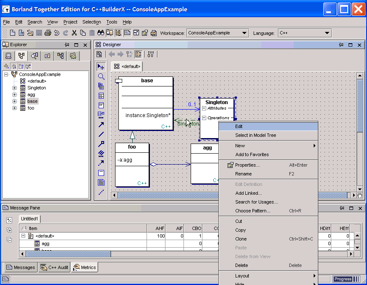Select the Zoom magnifier tool in Designer palette
This screenshot has width=367, height=285.
[x=101, y=76]
